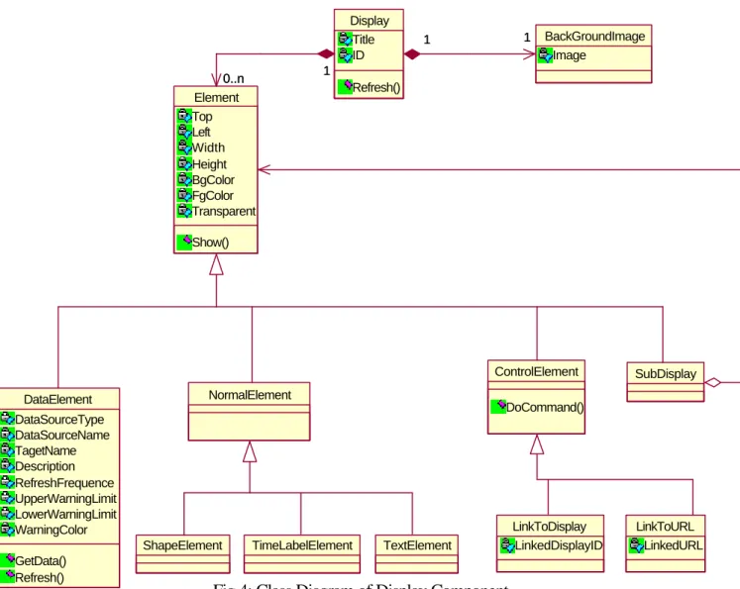The width and height of the screenshot is (740, 589).
Task: Click the 0..n multiplicity label
Action: tap(233, 79)
